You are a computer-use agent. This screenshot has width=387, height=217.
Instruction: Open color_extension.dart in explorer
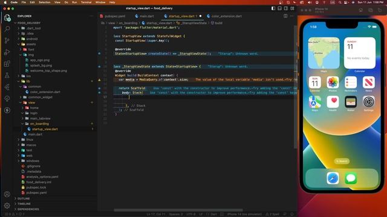tap(45, 92)
